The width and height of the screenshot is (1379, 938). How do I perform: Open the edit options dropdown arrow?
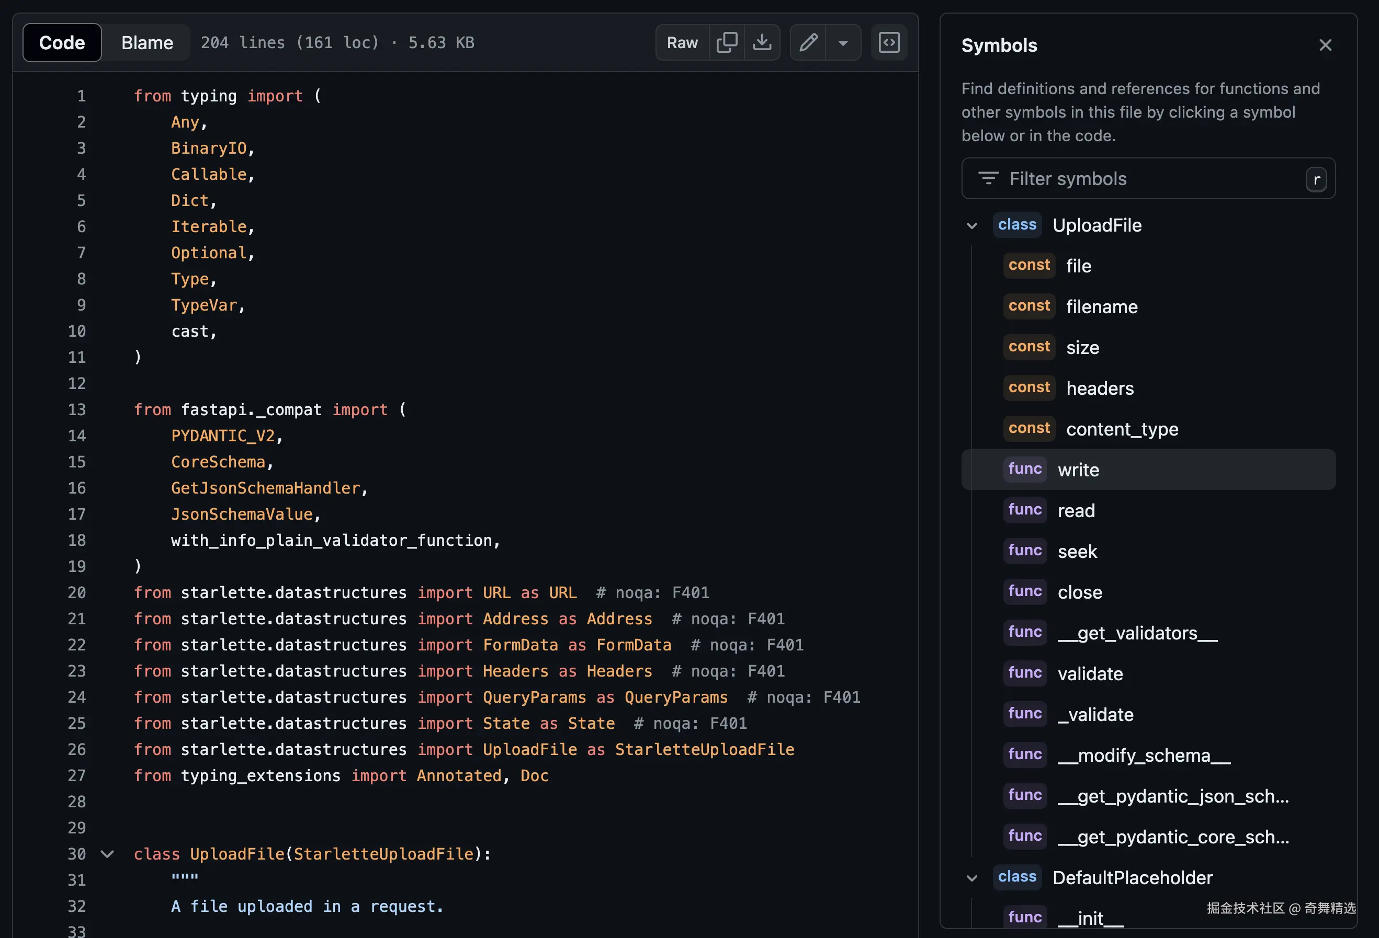843,43
